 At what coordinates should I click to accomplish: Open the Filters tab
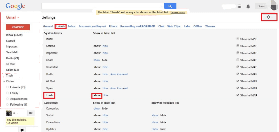click(x=113, y=26)
